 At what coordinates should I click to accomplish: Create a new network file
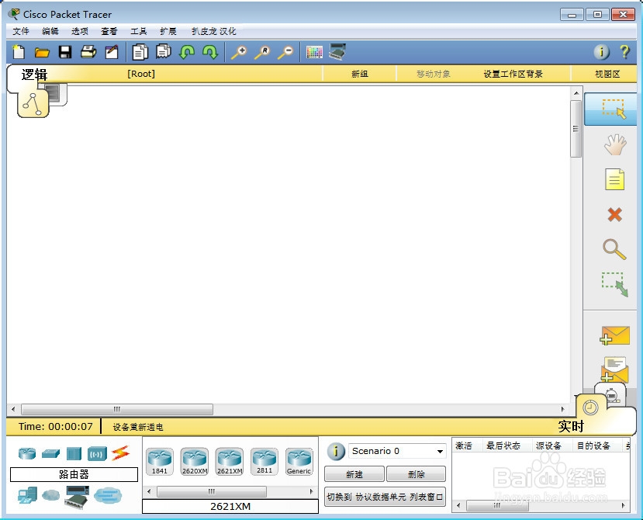click(x=19, y=52)
